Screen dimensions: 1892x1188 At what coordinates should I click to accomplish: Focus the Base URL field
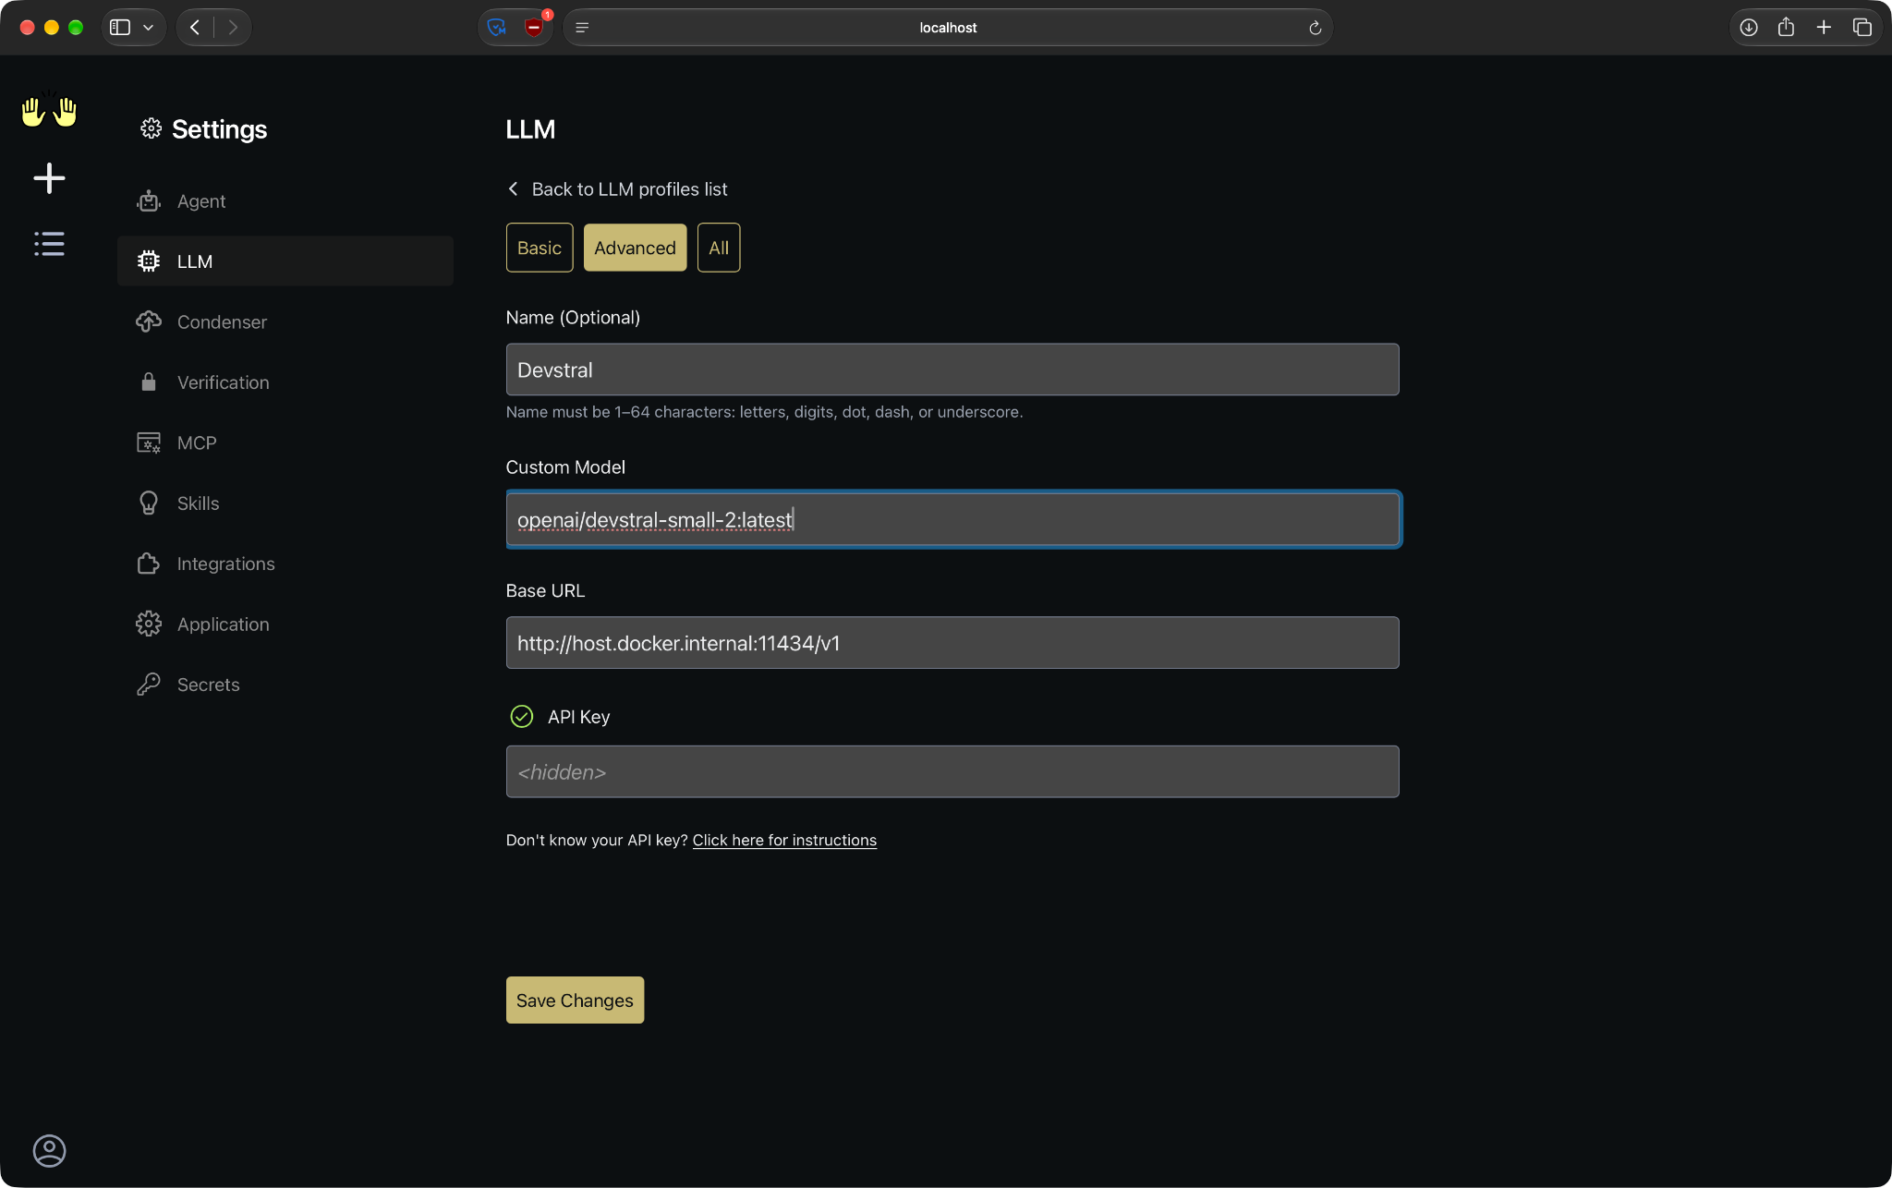[952, 643]
